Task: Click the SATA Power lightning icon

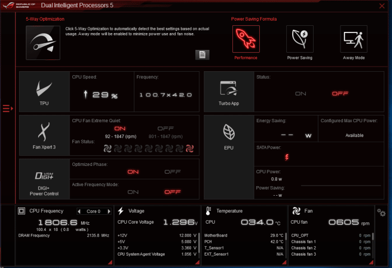Action: point(287,157)
